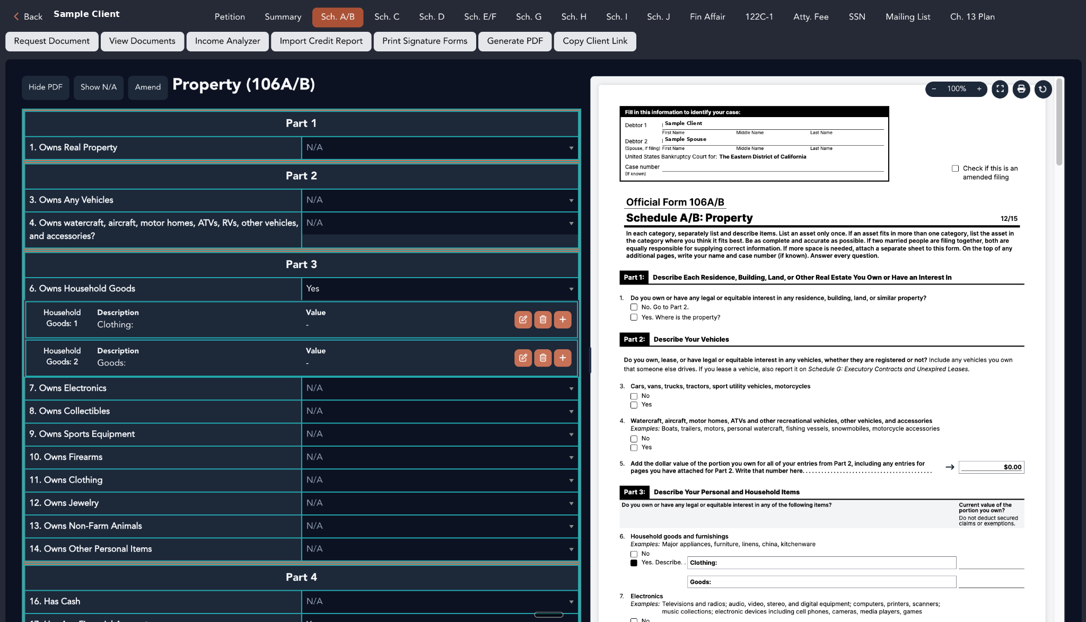Viewport: 1086px width, 622px height.
Task: Click Copy Client Link button
Action: click(595, 41)
